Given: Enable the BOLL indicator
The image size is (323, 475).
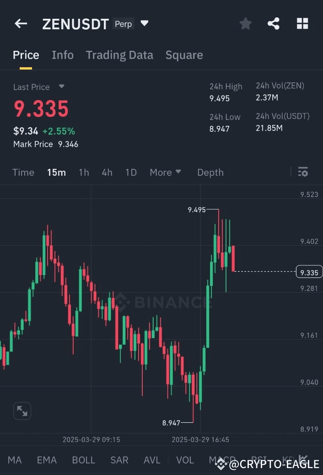Looking at the screenshot, I should (x=83, y=460).
